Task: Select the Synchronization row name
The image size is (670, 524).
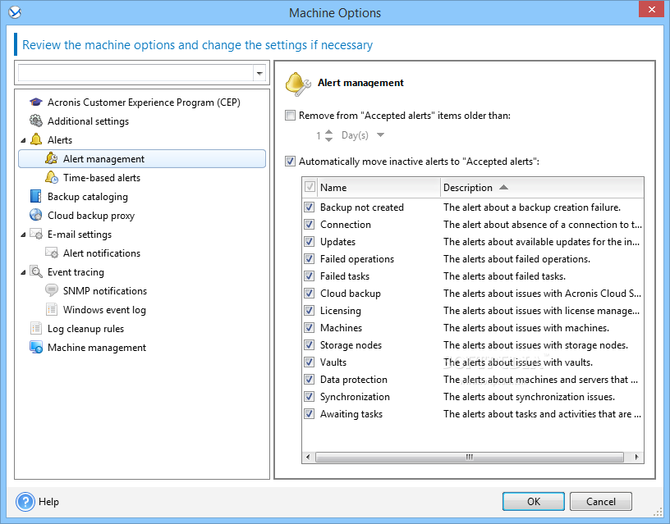Action: pos(355,397)
